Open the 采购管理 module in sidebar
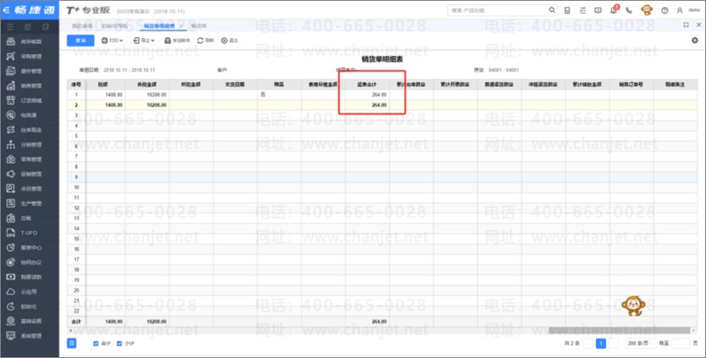Screen dimensions: 706x358 click(30, 57)
